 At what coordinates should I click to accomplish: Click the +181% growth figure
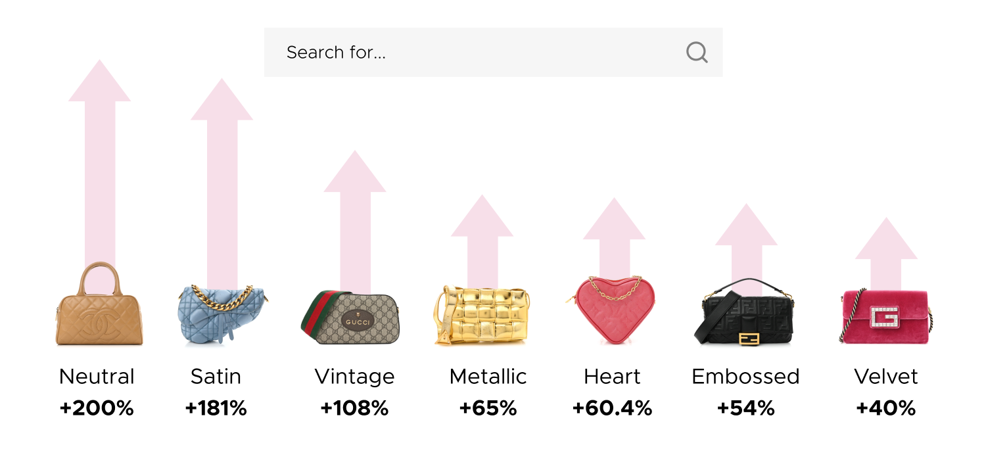216,408
